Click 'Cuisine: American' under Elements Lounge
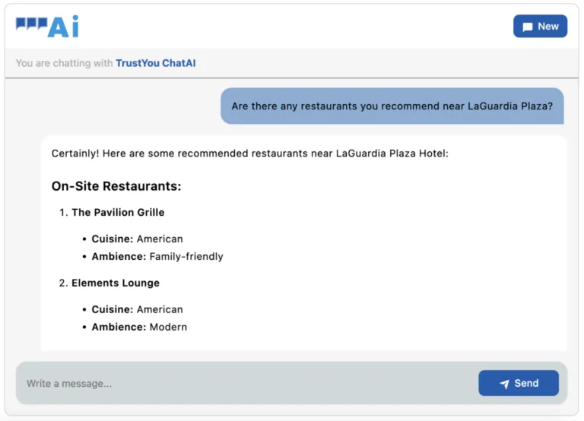 click(x=137, y=309)
